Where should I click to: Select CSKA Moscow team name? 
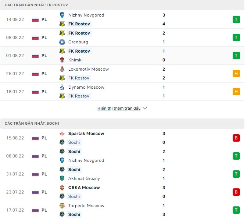pyautogui.click(x=84, y=188)
